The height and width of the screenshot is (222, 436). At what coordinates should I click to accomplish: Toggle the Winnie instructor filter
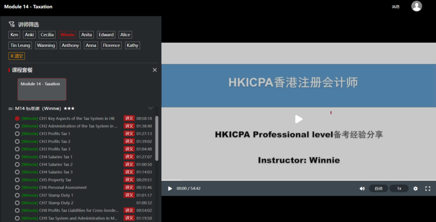click(67, 35)
